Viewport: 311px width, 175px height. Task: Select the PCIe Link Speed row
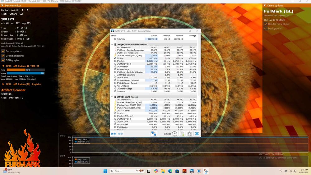coord(154,86)
